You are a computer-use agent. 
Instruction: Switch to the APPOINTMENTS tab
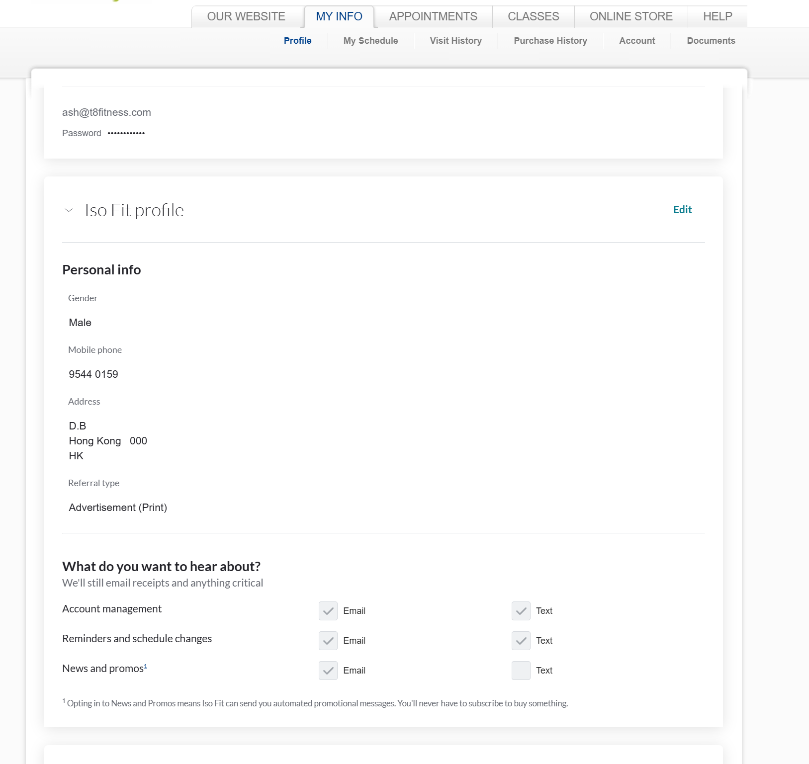433,16
